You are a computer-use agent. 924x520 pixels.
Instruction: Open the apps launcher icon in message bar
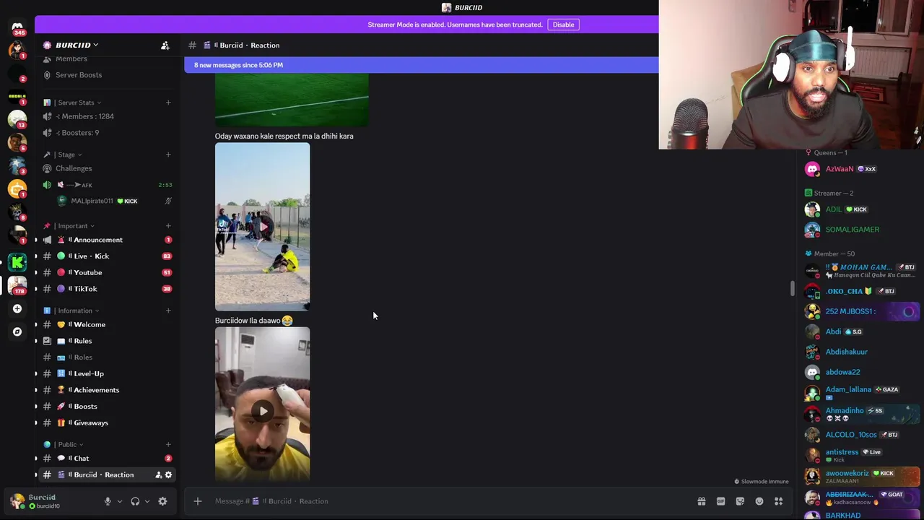779,501
